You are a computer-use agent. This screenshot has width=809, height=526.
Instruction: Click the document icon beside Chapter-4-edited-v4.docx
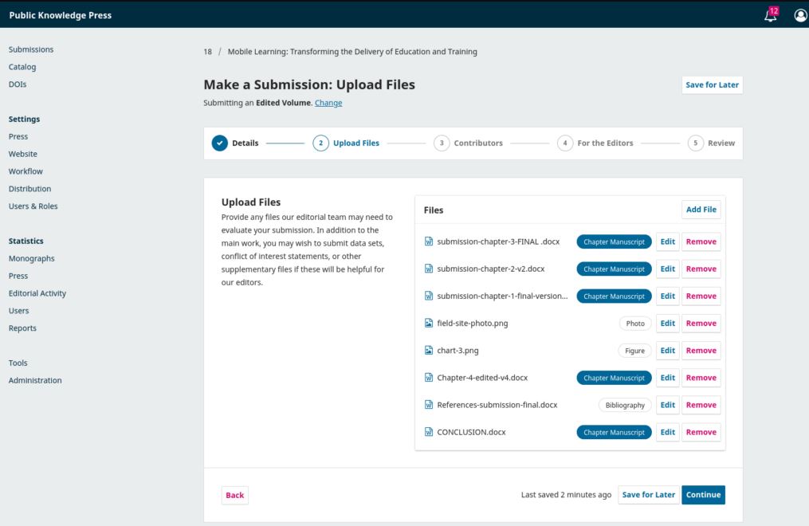[429, 378]
